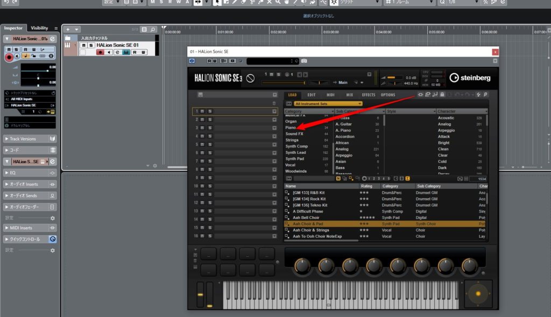
Task: Solo slot 3 in HALion slot rack
Action: tap(210, 128)
